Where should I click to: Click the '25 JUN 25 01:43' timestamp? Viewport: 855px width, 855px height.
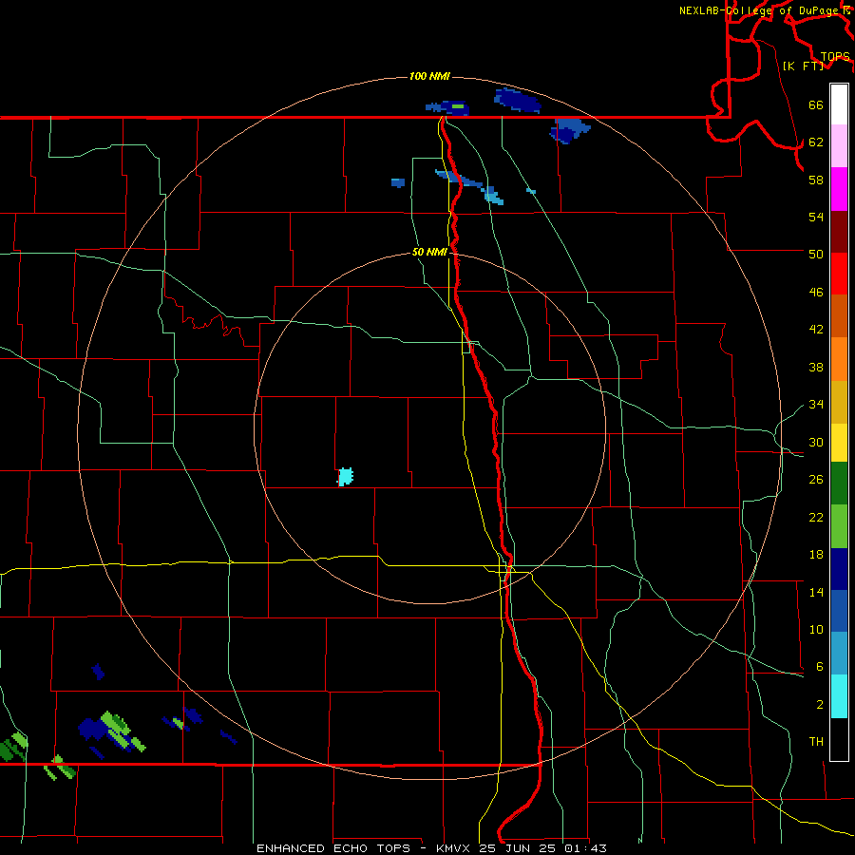(x=542, y=848)
